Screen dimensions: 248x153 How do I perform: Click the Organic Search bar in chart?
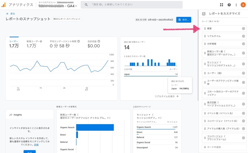[95, 127]
